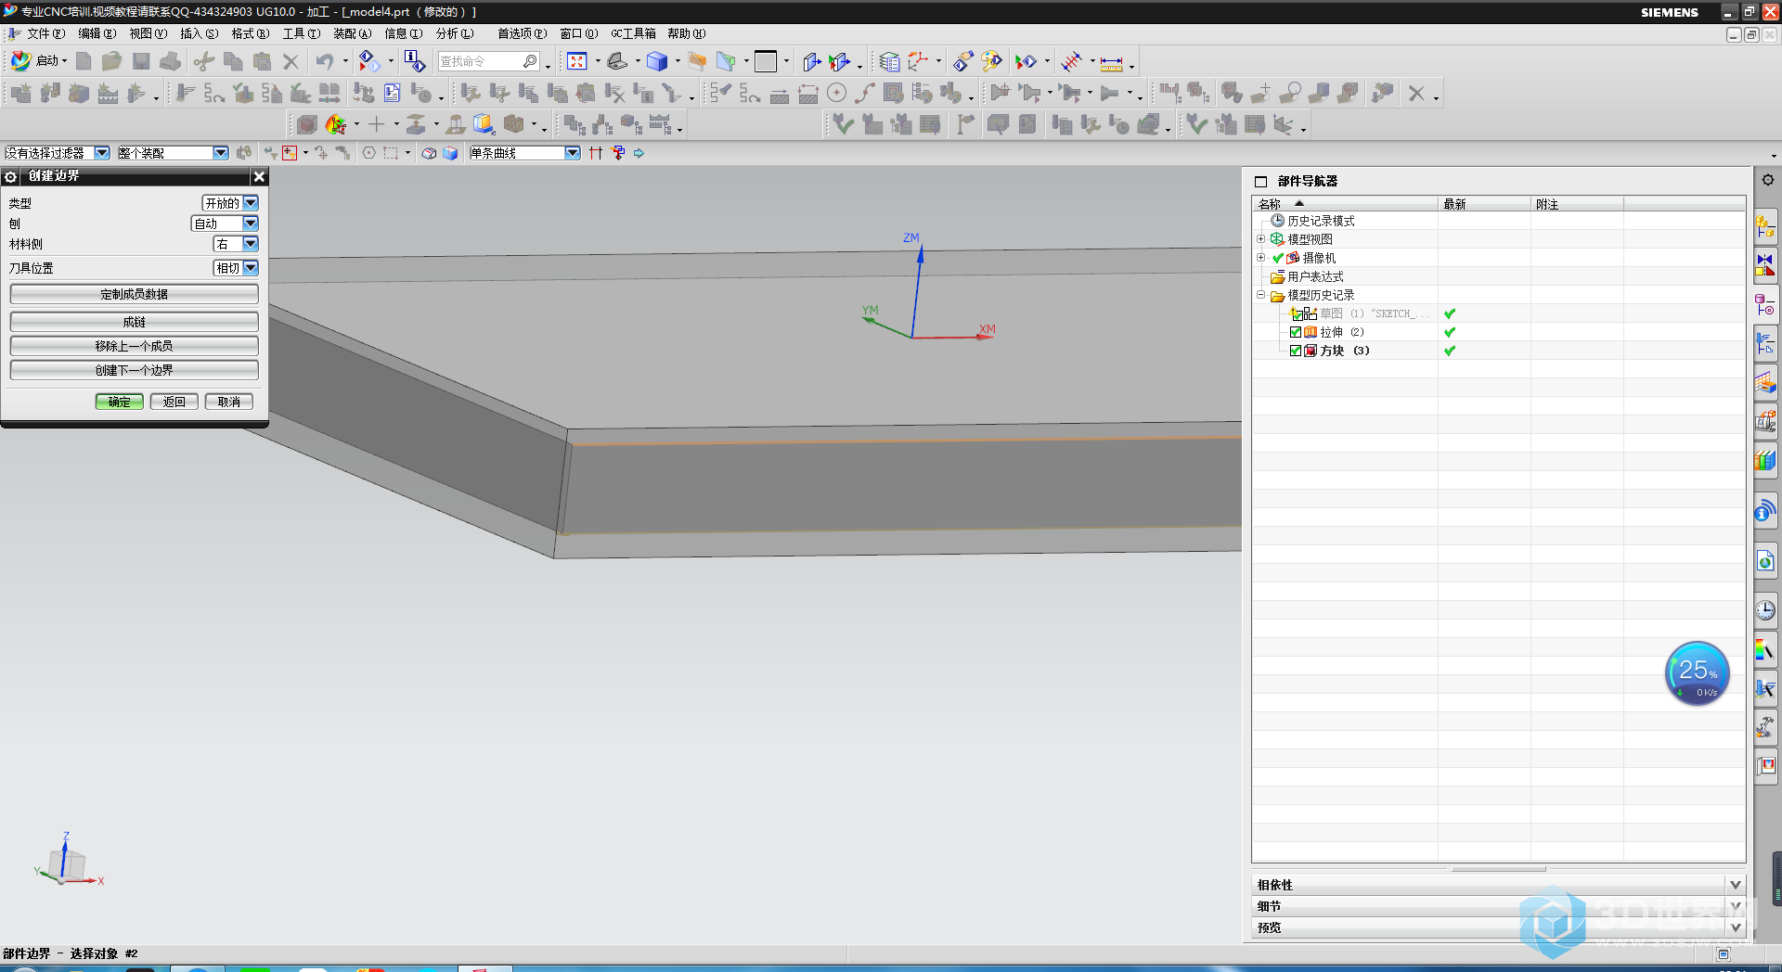The image size is (1782, 972).
Task: Click the New file icon
Action: [84, 61]
